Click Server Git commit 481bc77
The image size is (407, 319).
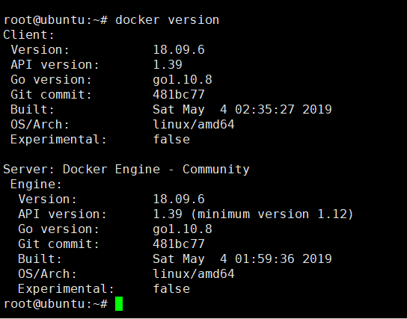click(179, 244)
